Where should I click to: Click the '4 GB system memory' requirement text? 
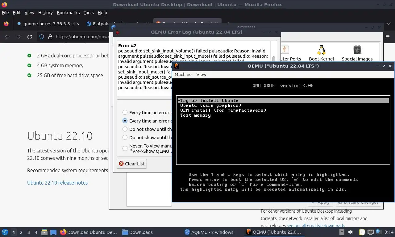tap(60, 65)
